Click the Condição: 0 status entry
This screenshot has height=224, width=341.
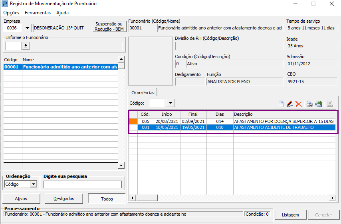[257, 214]
